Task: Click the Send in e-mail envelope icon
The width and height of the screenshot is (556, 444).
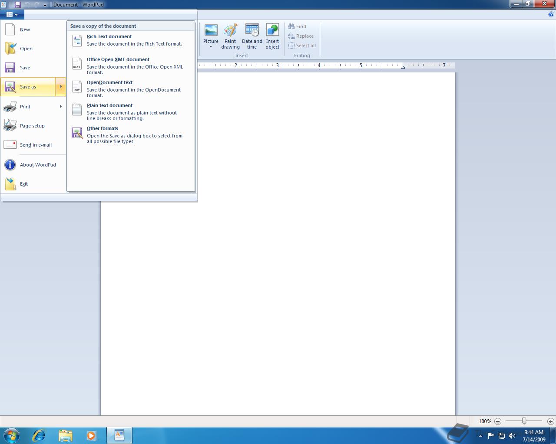Action: click(x=10, y=145)
